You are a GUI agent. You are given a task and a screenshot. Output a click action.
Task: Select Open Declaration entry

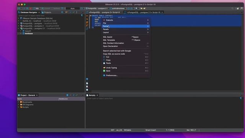[x=126, y=46]
